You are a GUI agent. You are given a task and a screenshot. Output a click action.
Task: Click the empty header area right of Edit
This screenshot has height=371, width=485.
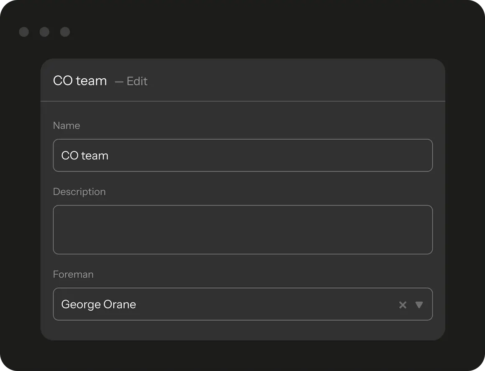tap(293, 81)
